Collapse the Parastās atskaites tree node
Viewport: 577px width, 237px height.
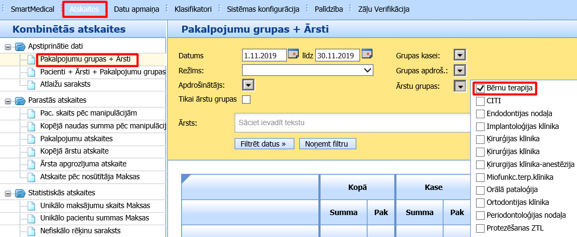point(8,100)
